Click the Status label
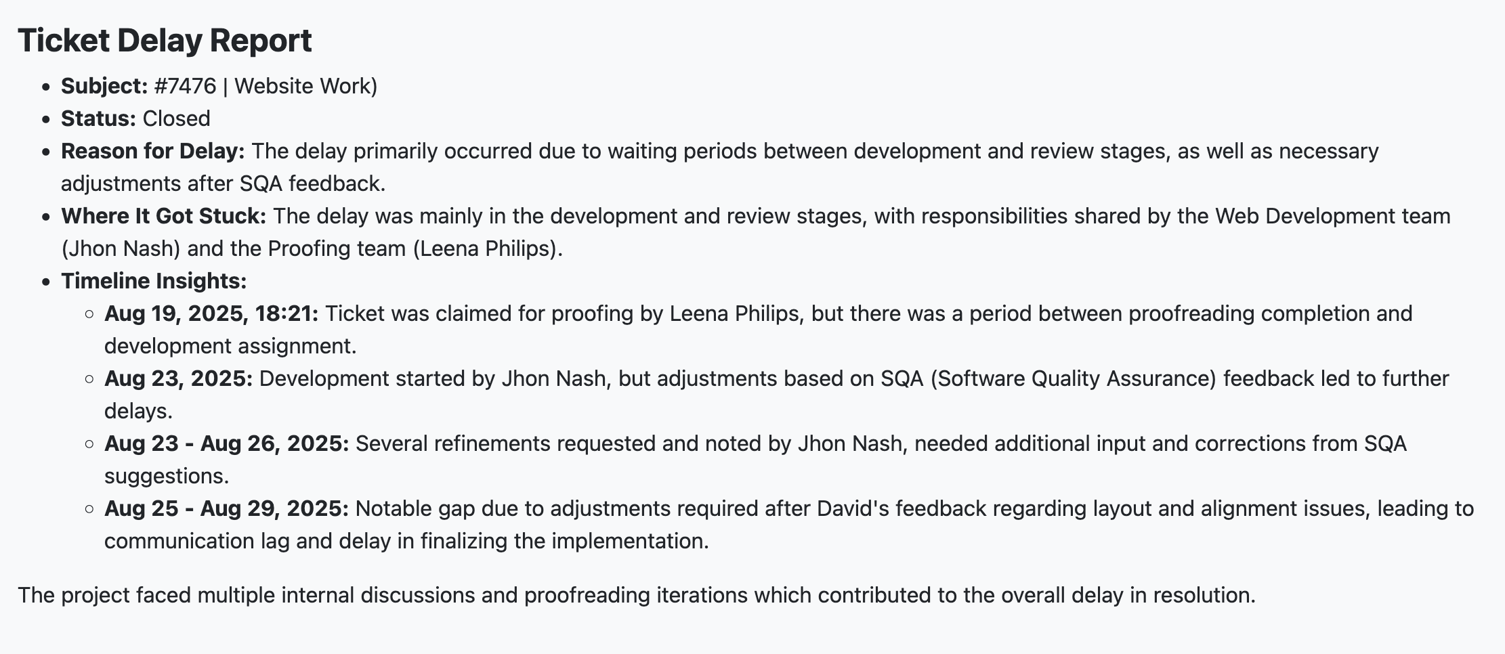The width and height of the screenshot is (1505, 654). pyautogui.click(x=98, y=118)
